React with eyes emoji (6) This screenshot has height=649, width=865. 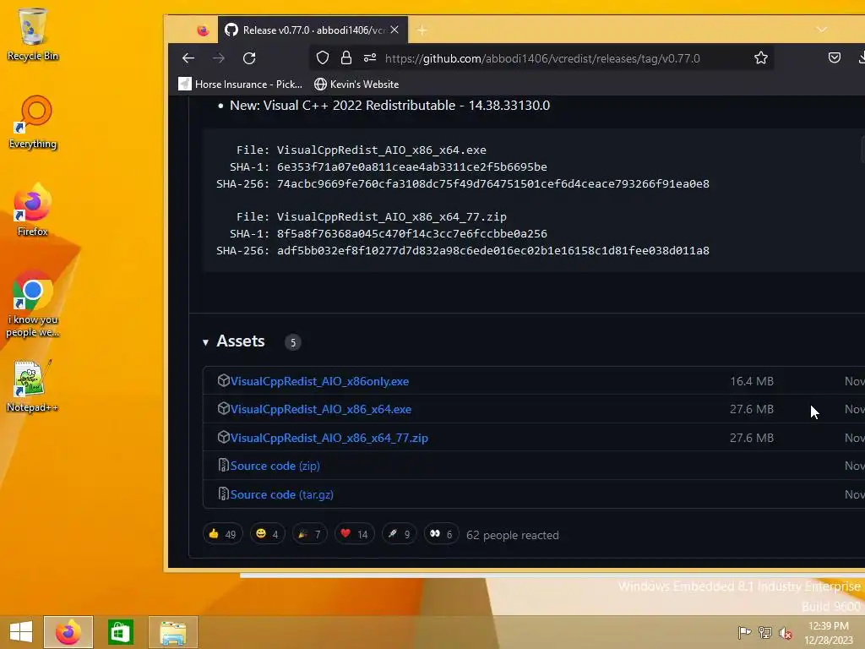click(x=441, y=534)
